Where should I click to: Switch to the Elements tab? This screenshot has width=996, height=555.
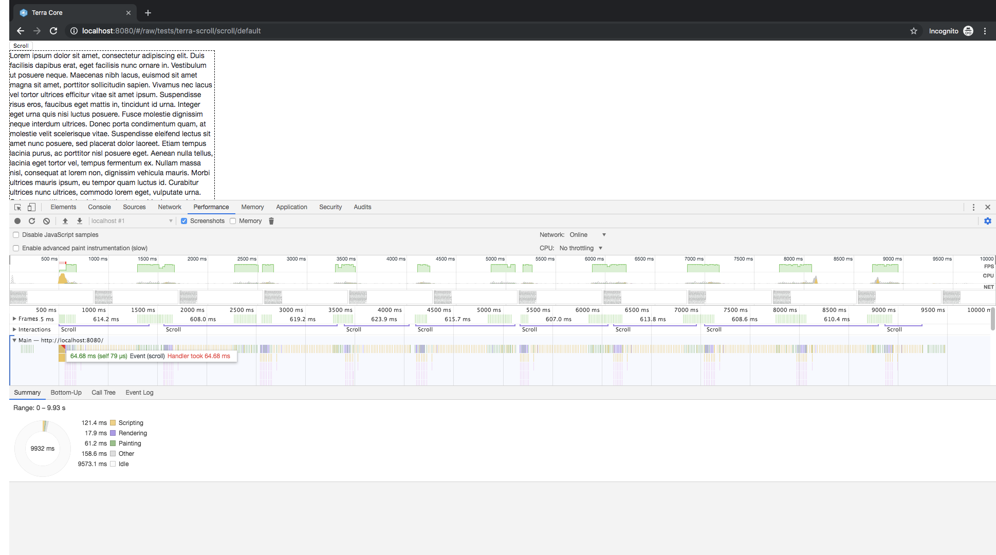tap(63, 207)
